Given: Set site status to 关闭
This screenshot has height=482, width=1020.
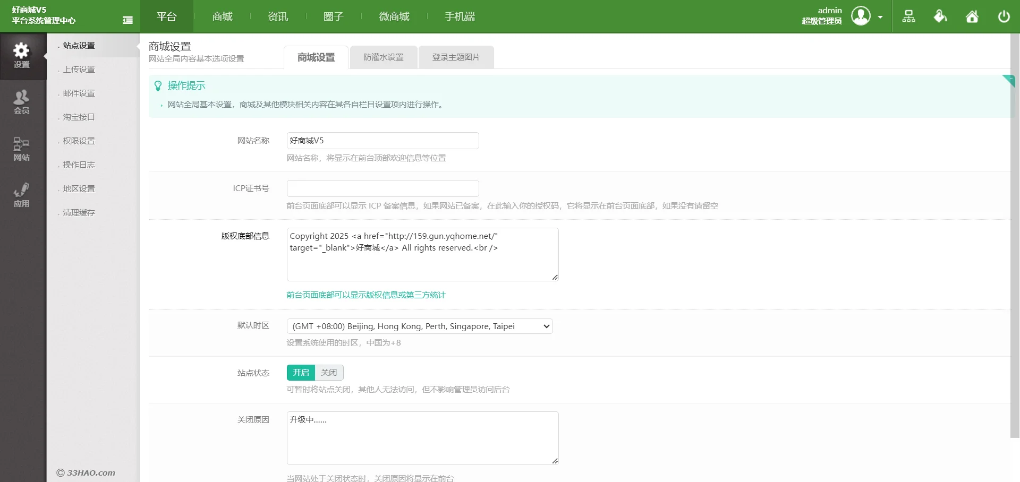Looking at the screenshot, I should (x=329, y=373).
